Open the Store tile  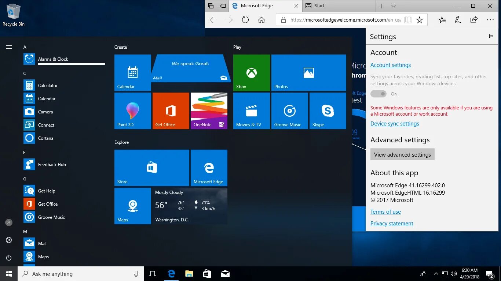152,168
